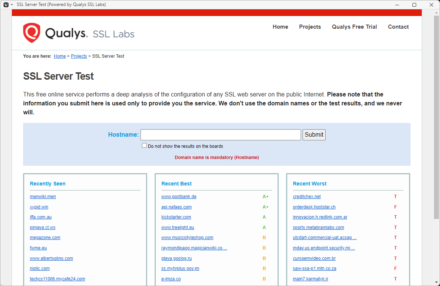Open the Home navigation menu item

tap(280, 27)
